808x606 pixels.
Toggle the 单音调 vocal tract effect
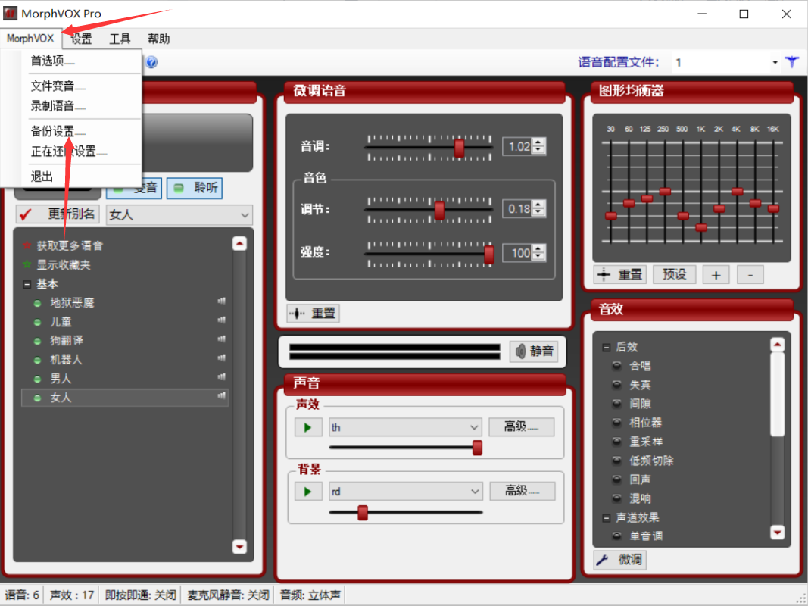[616, 536]
